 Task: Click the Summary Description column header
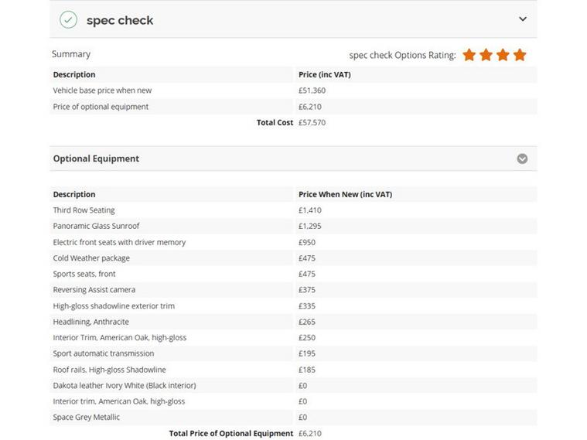[x=74, y=74]
